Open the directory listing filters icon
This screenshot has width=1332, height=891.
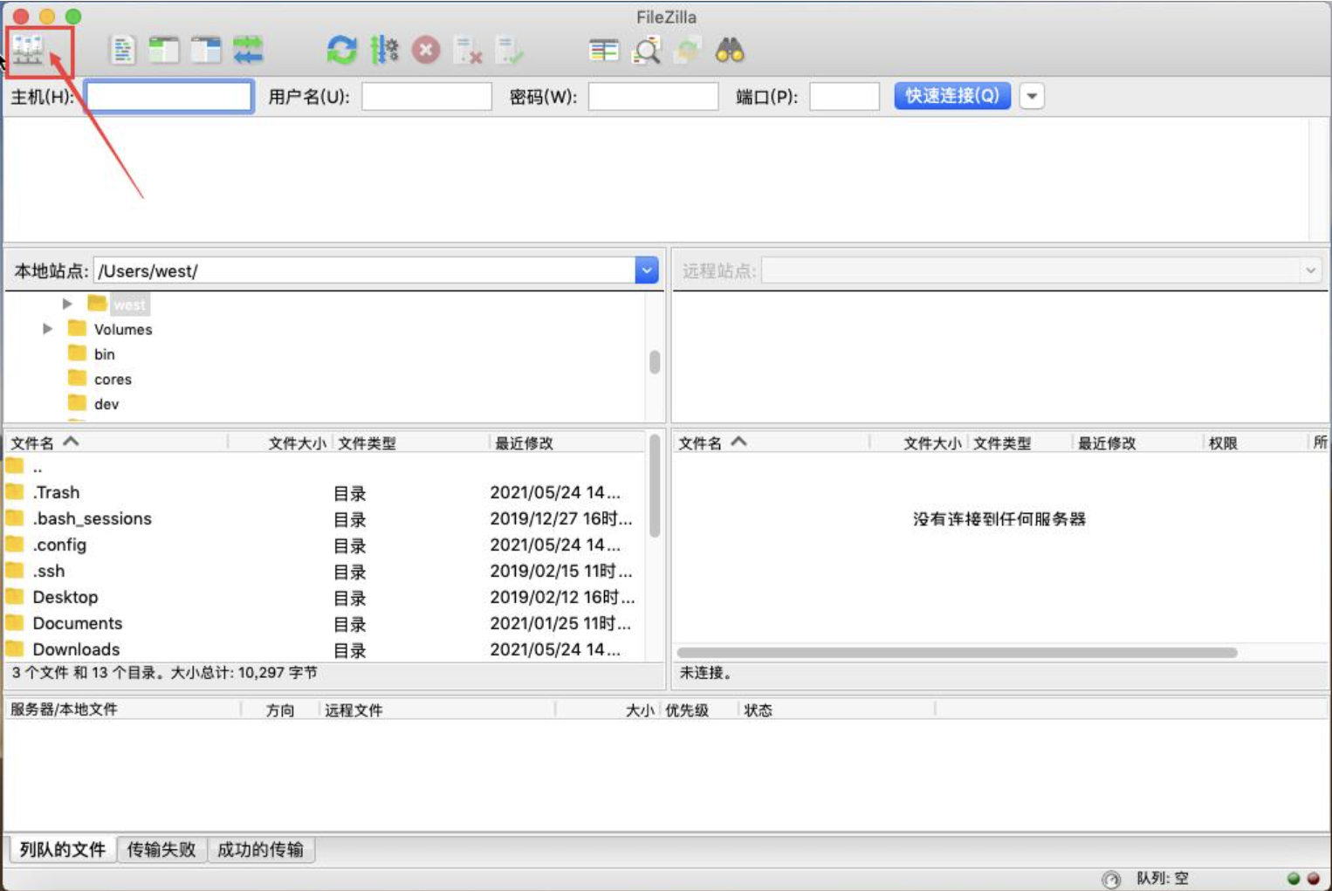point(603,51)
